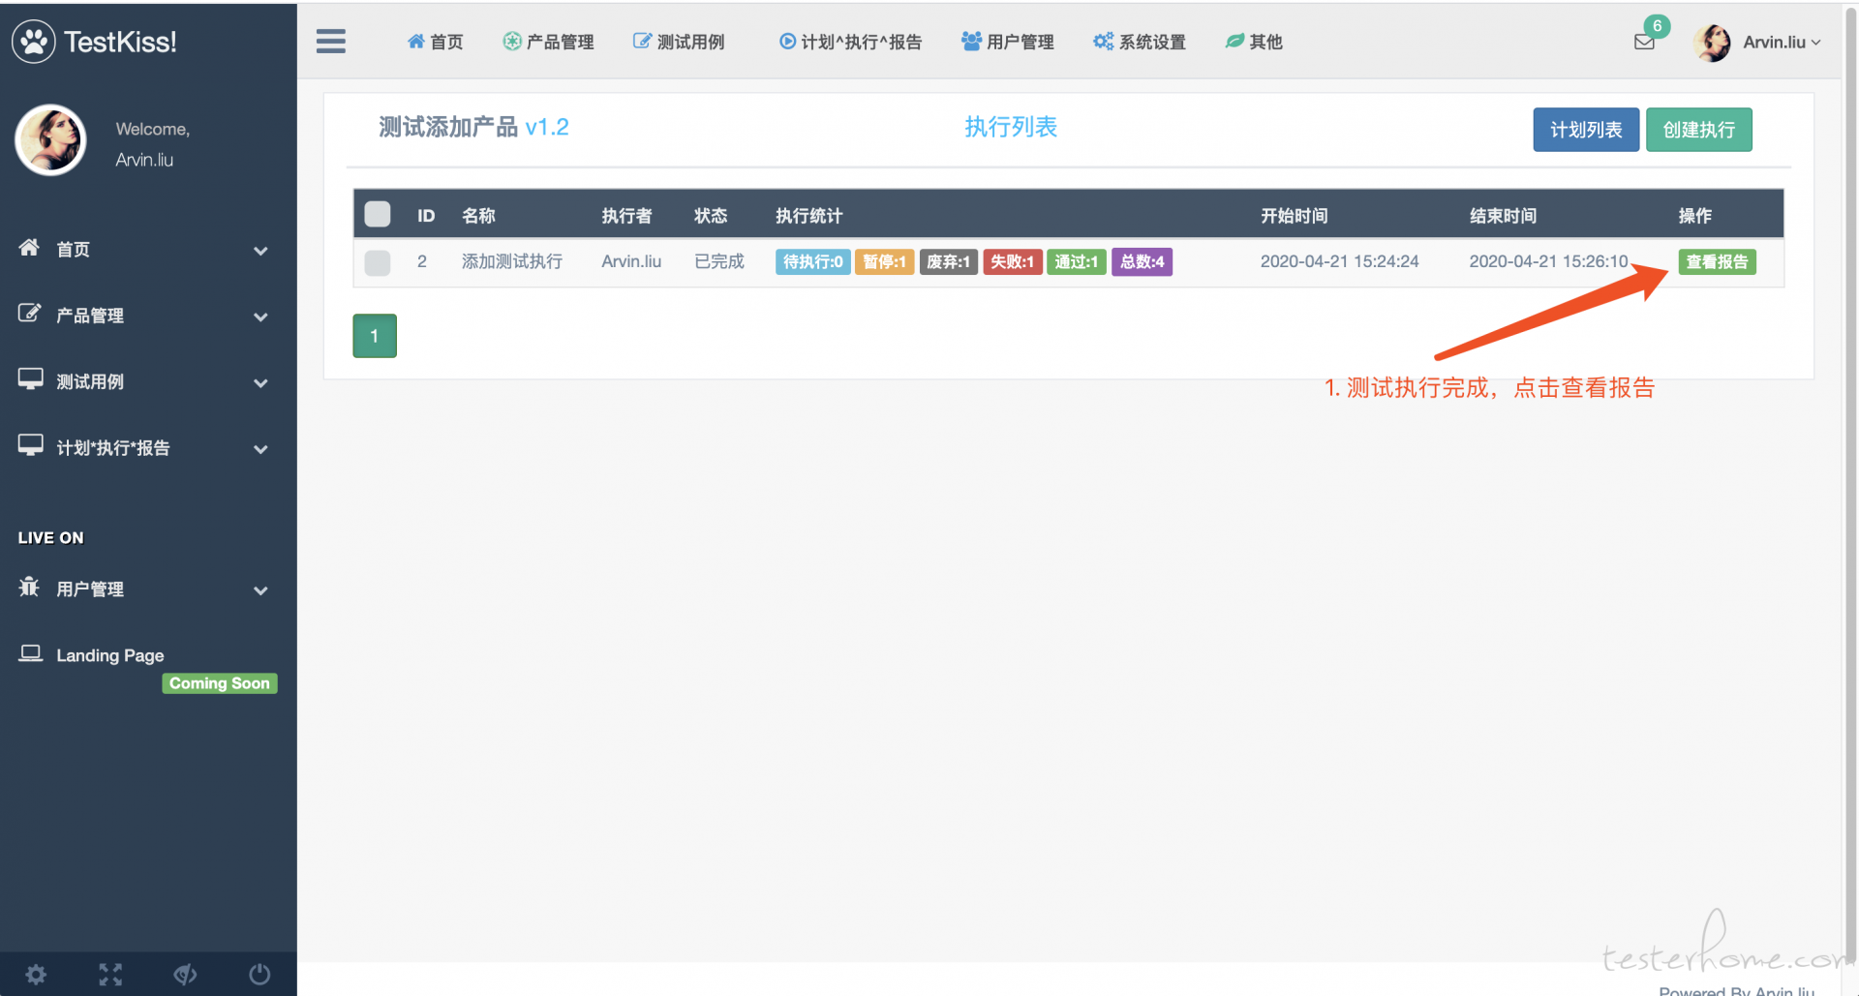This screenshot has height=996, width=1859.
Task: Click the notification badge showing 6
Action: coord(1657,26)
